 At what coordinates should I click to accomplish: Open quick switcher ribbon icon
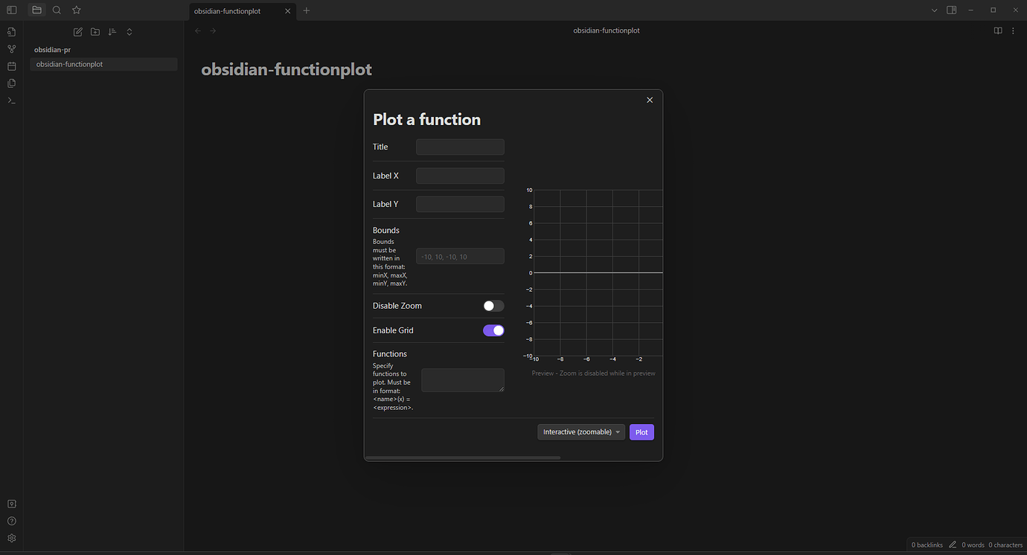point(11,32)
